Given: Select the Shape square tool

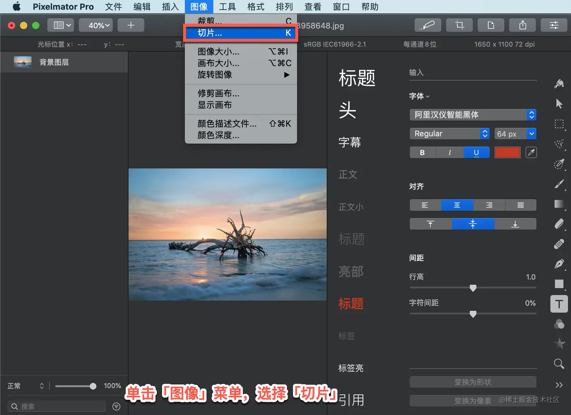Looking at the screenshot, I should 559,284.
